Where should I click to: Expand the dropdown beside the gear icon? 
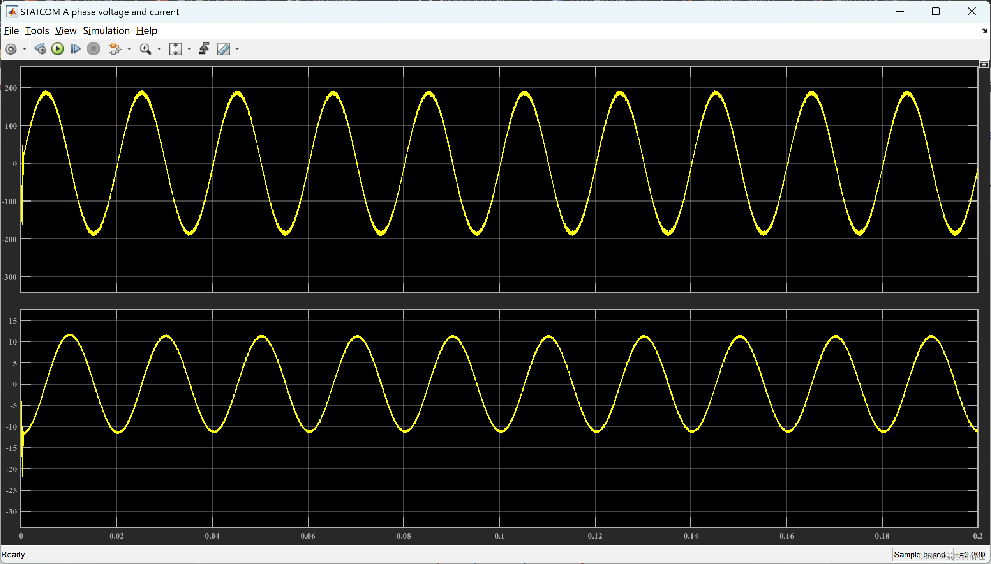[x=25, y=49]
